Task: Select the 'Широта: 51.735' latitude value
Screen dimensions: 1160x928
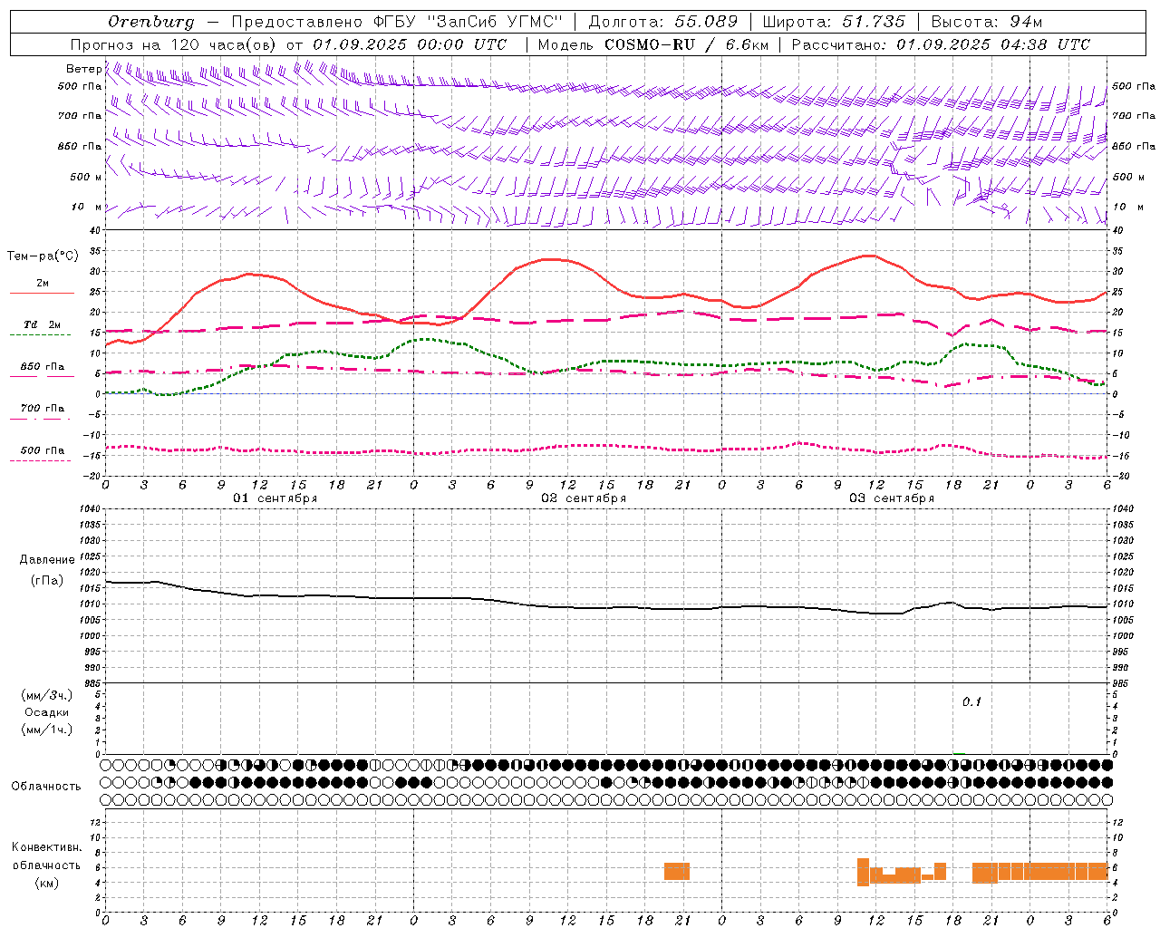Action: pos(834,22)
